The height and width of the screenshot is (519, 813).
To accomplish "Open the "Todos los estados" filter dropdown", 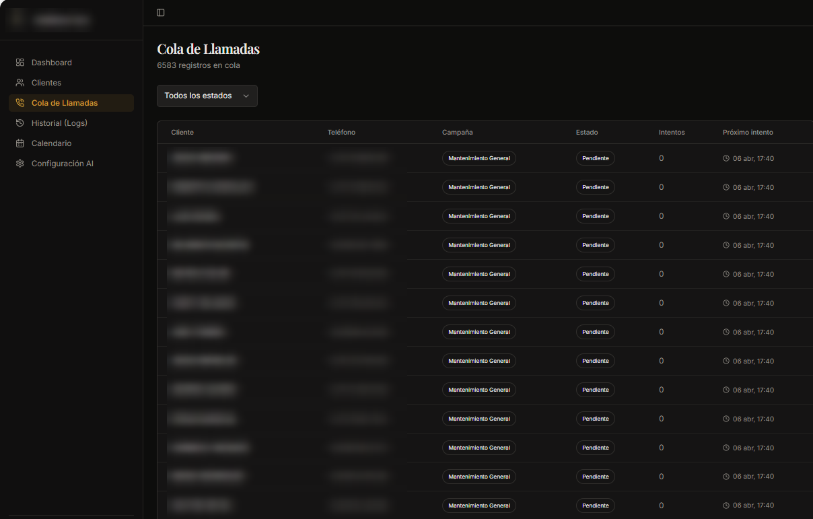I will 207,96.
